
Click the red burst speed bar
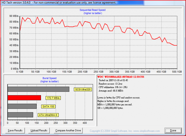pos(24,98)
